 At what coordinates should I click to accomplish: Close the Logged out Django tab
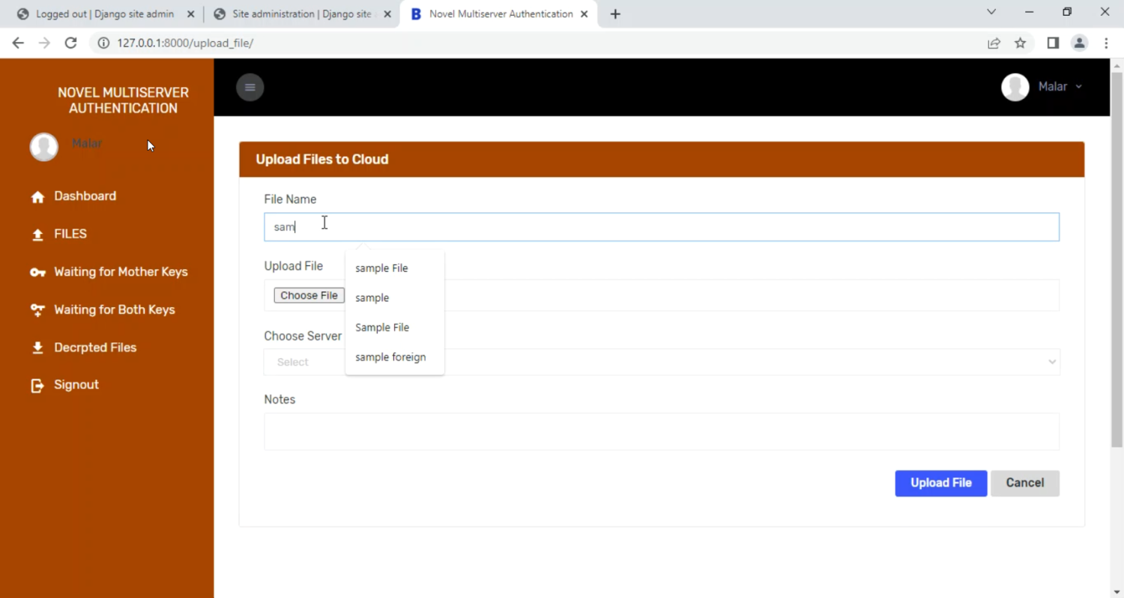point(190,14)
